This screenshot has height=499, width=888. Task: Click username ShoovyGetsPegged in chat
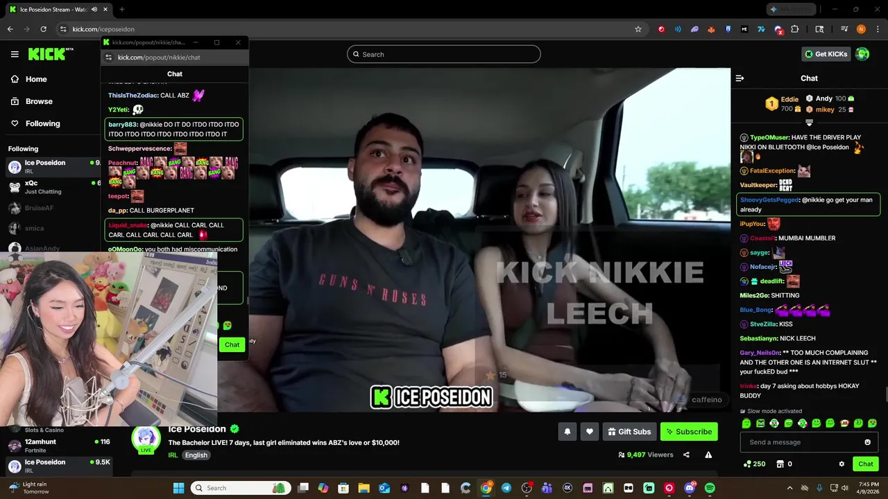(x=769, y=200)
